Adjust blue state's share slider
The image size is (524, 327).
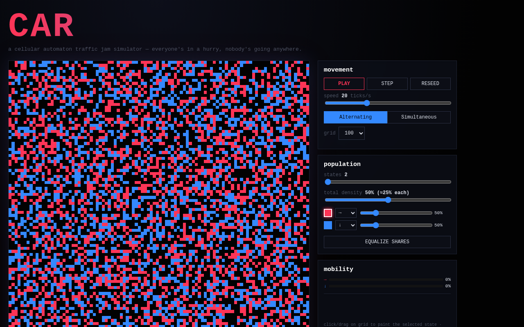point(396,225)
